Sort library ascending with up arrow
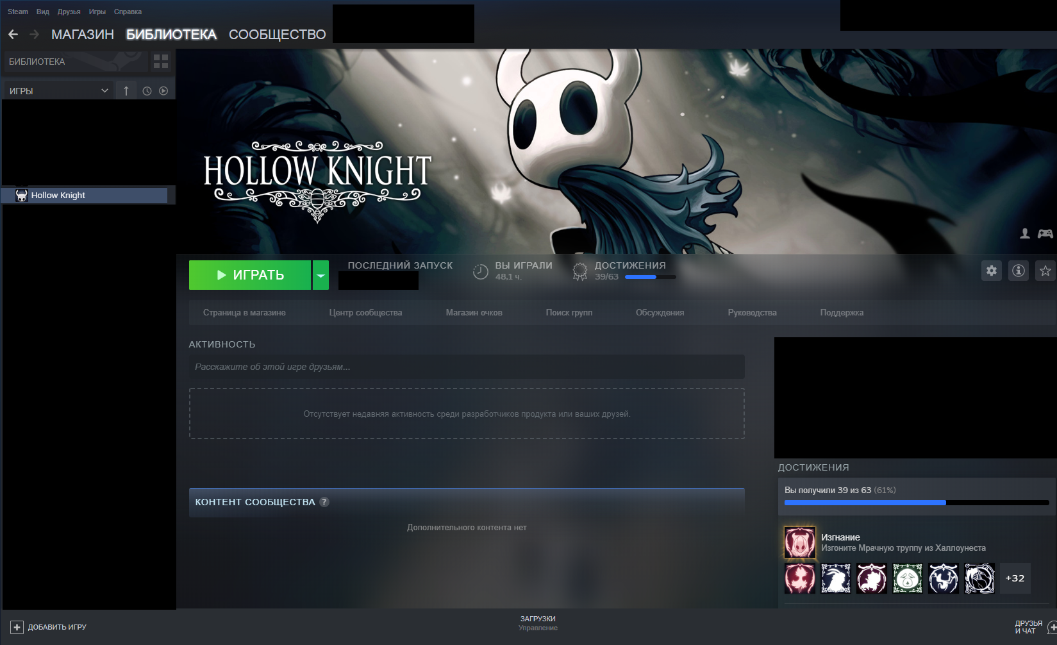 [126, 91]
